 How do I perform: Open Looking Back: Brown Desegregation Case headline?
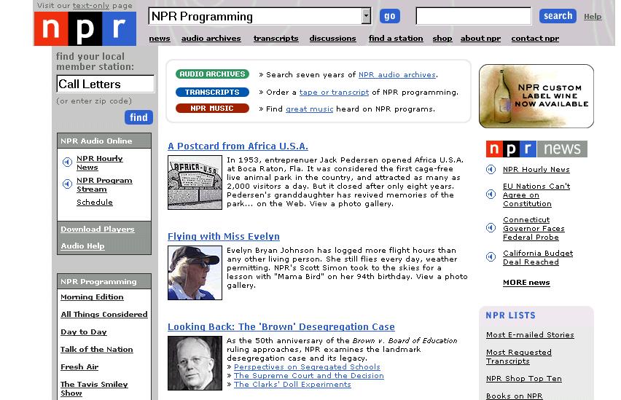click(281, 326)
